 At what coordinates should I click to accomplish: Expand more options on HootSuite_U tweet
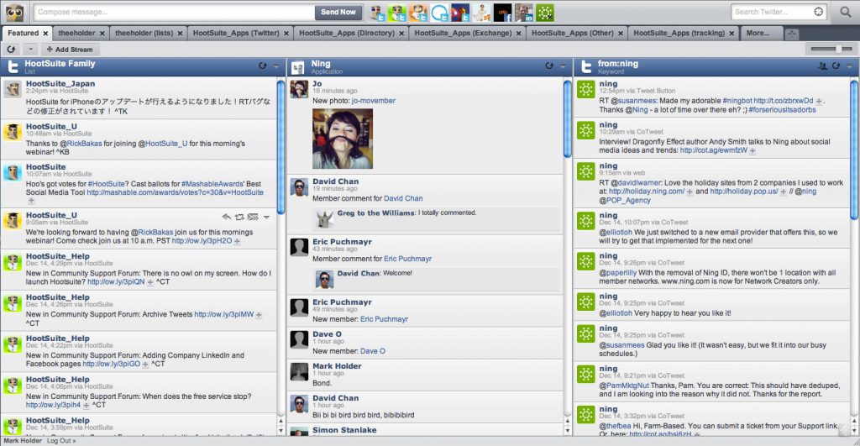tap(266, 217)
